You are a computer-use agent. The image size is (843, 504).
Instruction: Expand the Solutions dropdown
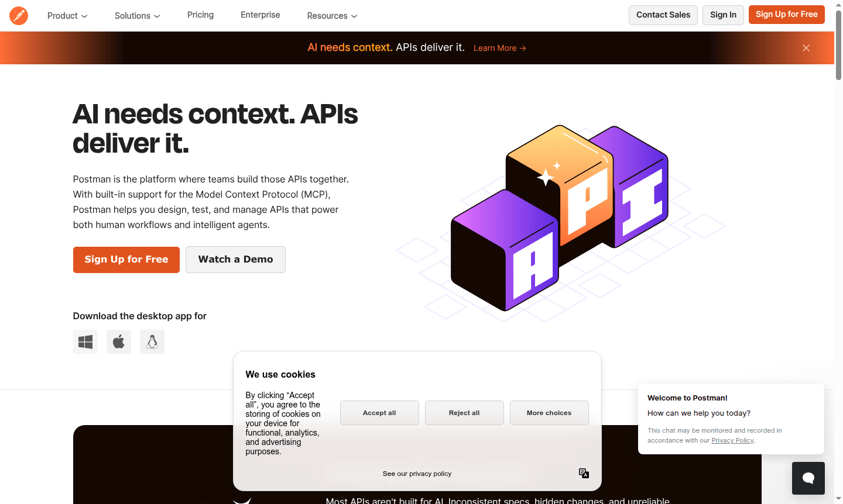(x=136, y=16)
